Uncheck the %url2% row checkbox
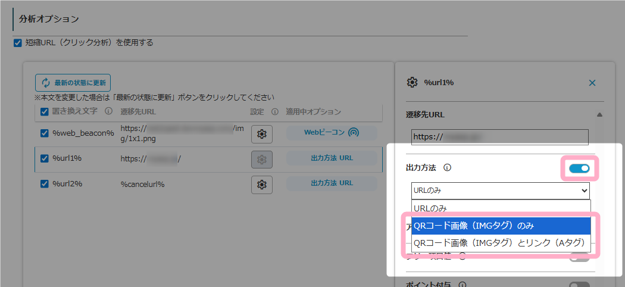This screenshot has width=625, height=287. coord(45,184)
